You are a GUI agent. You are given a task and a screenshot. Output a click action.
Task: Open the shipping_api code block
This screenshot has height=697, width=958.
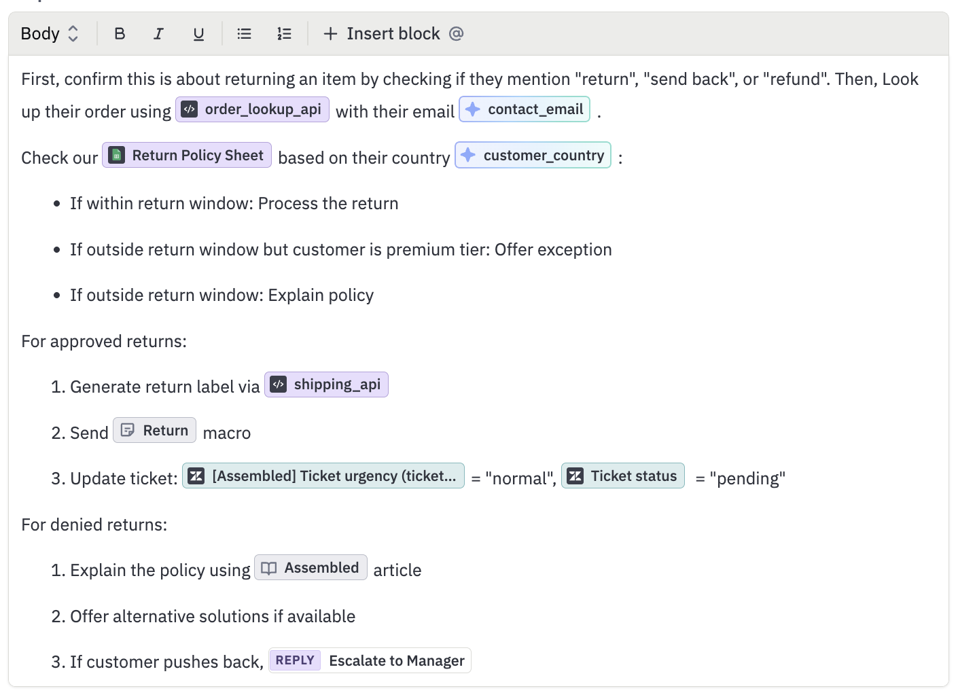click(325, 385)
